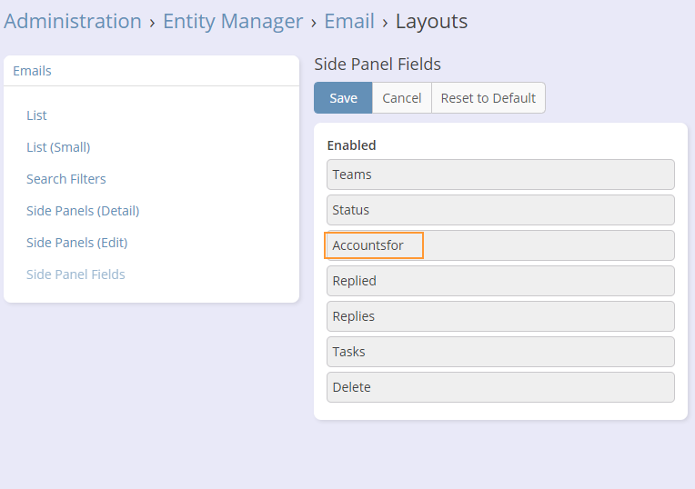
Task: Click the Emails panel header
Action: tap(32, 71)
